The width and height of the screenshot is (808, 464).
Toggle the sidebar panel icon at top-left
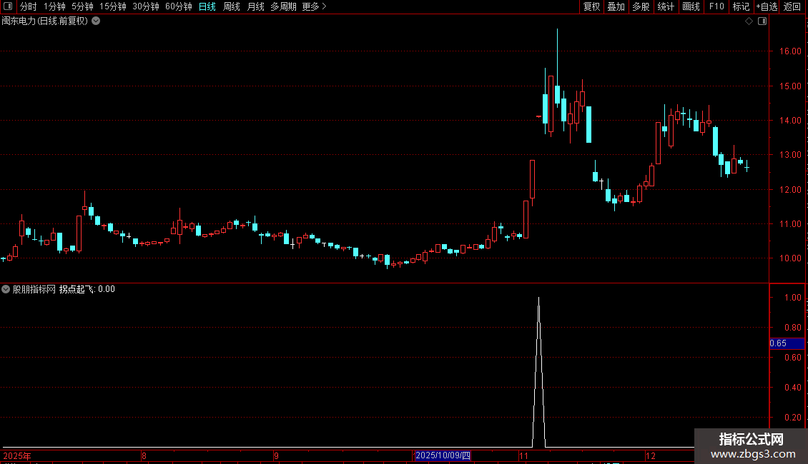(8, 6)
